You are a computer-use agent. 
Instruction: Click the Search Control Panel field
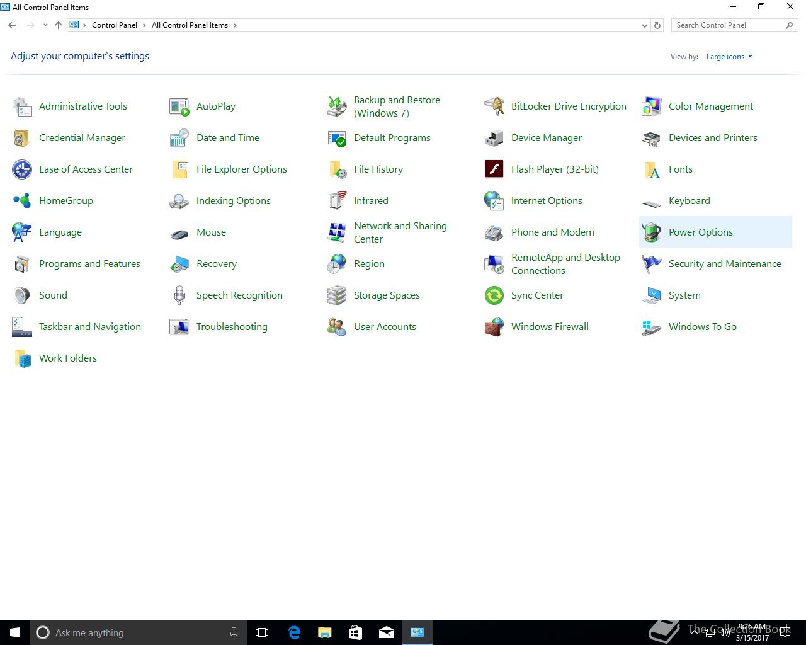coord(734,25)
